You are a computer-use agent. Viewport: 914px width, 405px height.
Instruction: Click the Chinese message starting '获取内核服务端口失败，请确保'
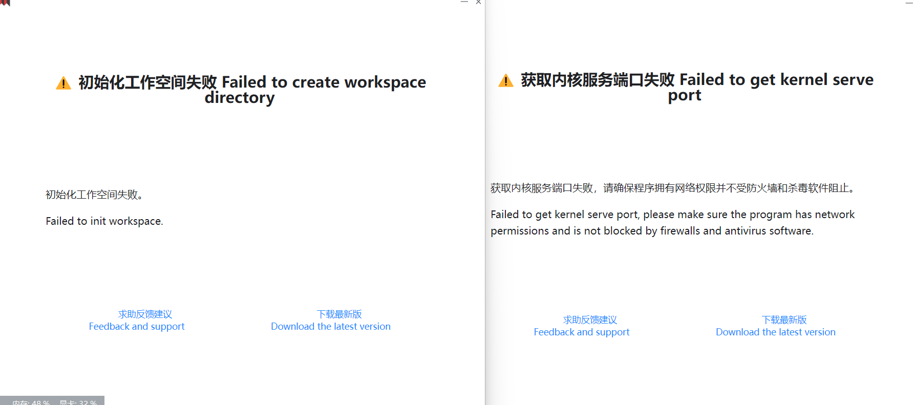tap(674, 188)
